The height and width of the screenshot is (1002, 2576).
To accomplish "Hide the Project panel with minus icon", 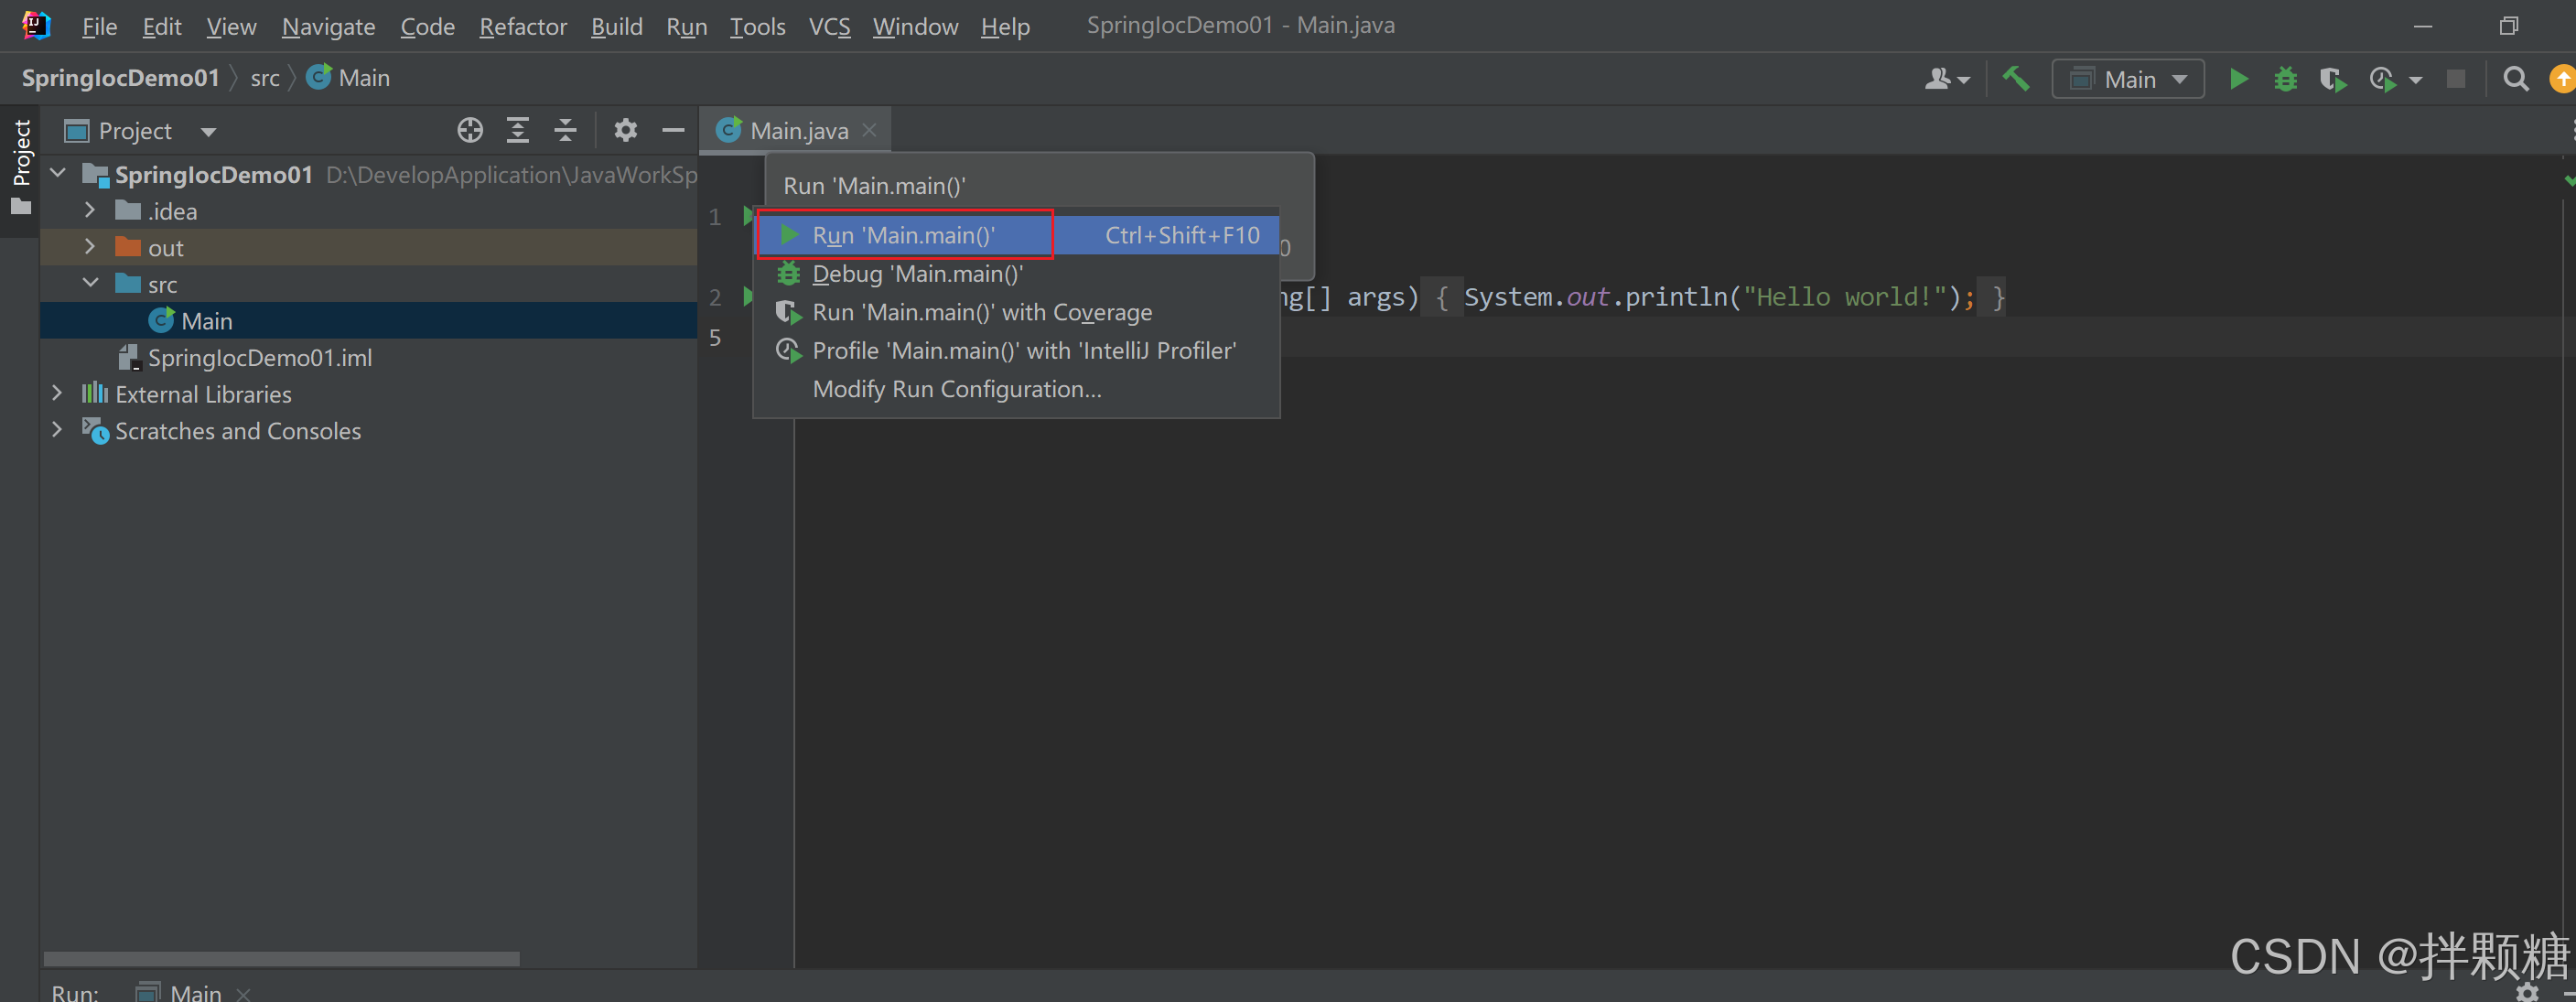I will point(673,131).
